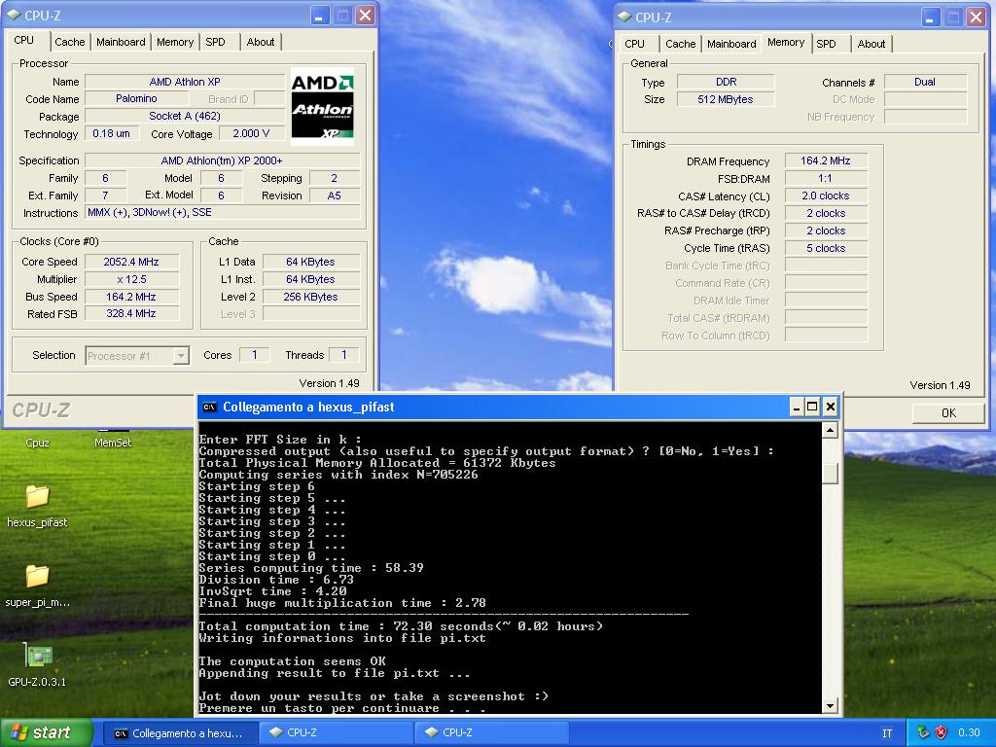Viewport: 996px width, 747px height.
Task: Click the Cycle Time 5 clocks value
Action: point(826,248)
